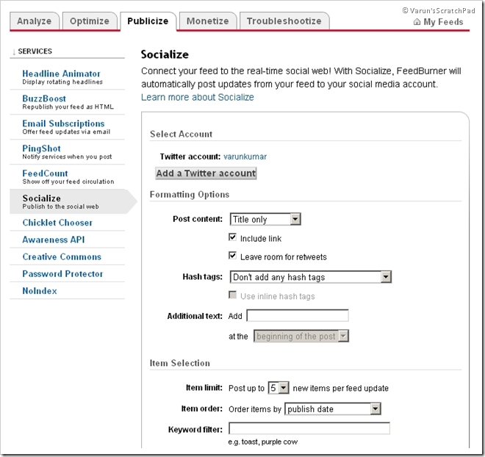Switch to the Optimize tab
The image size is (485, 457).
90,21
